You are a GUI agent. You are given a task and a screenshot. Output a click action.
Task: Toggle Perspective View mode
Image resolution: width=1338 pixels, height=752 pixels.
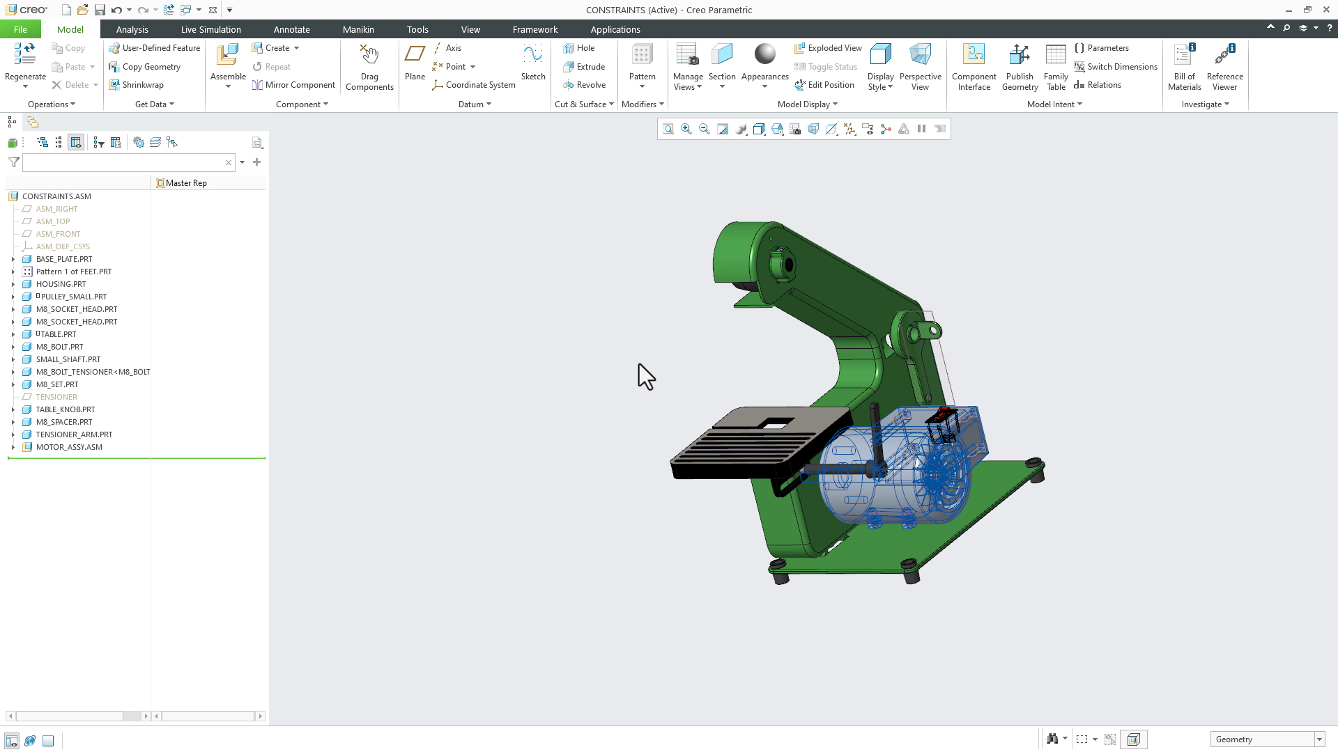pyautogui.click(x=921, y=66)
